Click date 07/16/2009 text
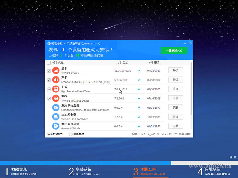This screenshot has height=178, width=238. (x=154, y=98)
